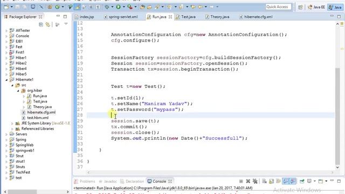Screen dimensions: 345x194
Task: Click the Back navigation arrow in toolbar
Action: (x=200, y=7)
